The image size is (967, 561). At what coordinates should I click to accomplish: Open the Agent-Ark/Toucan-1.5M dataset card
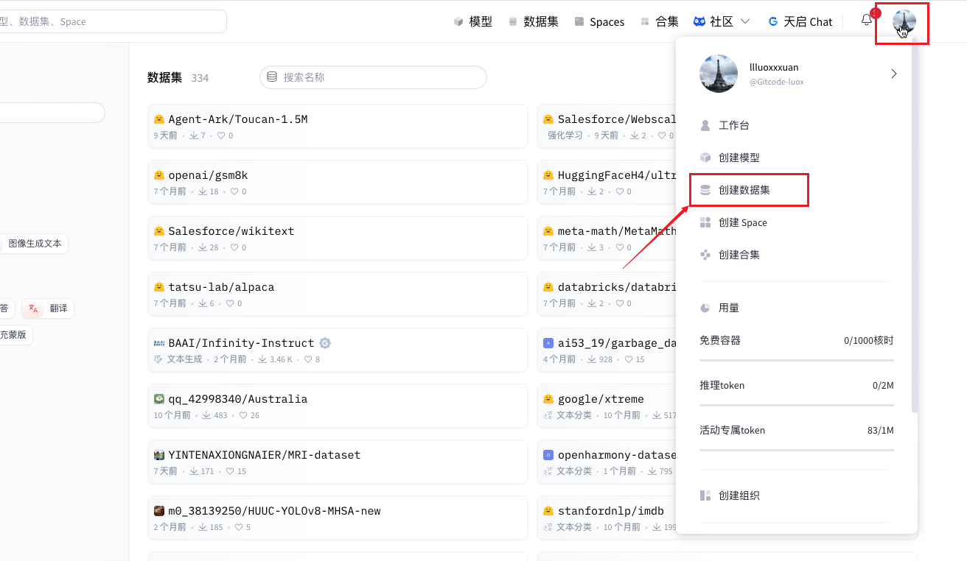[337, 126]
